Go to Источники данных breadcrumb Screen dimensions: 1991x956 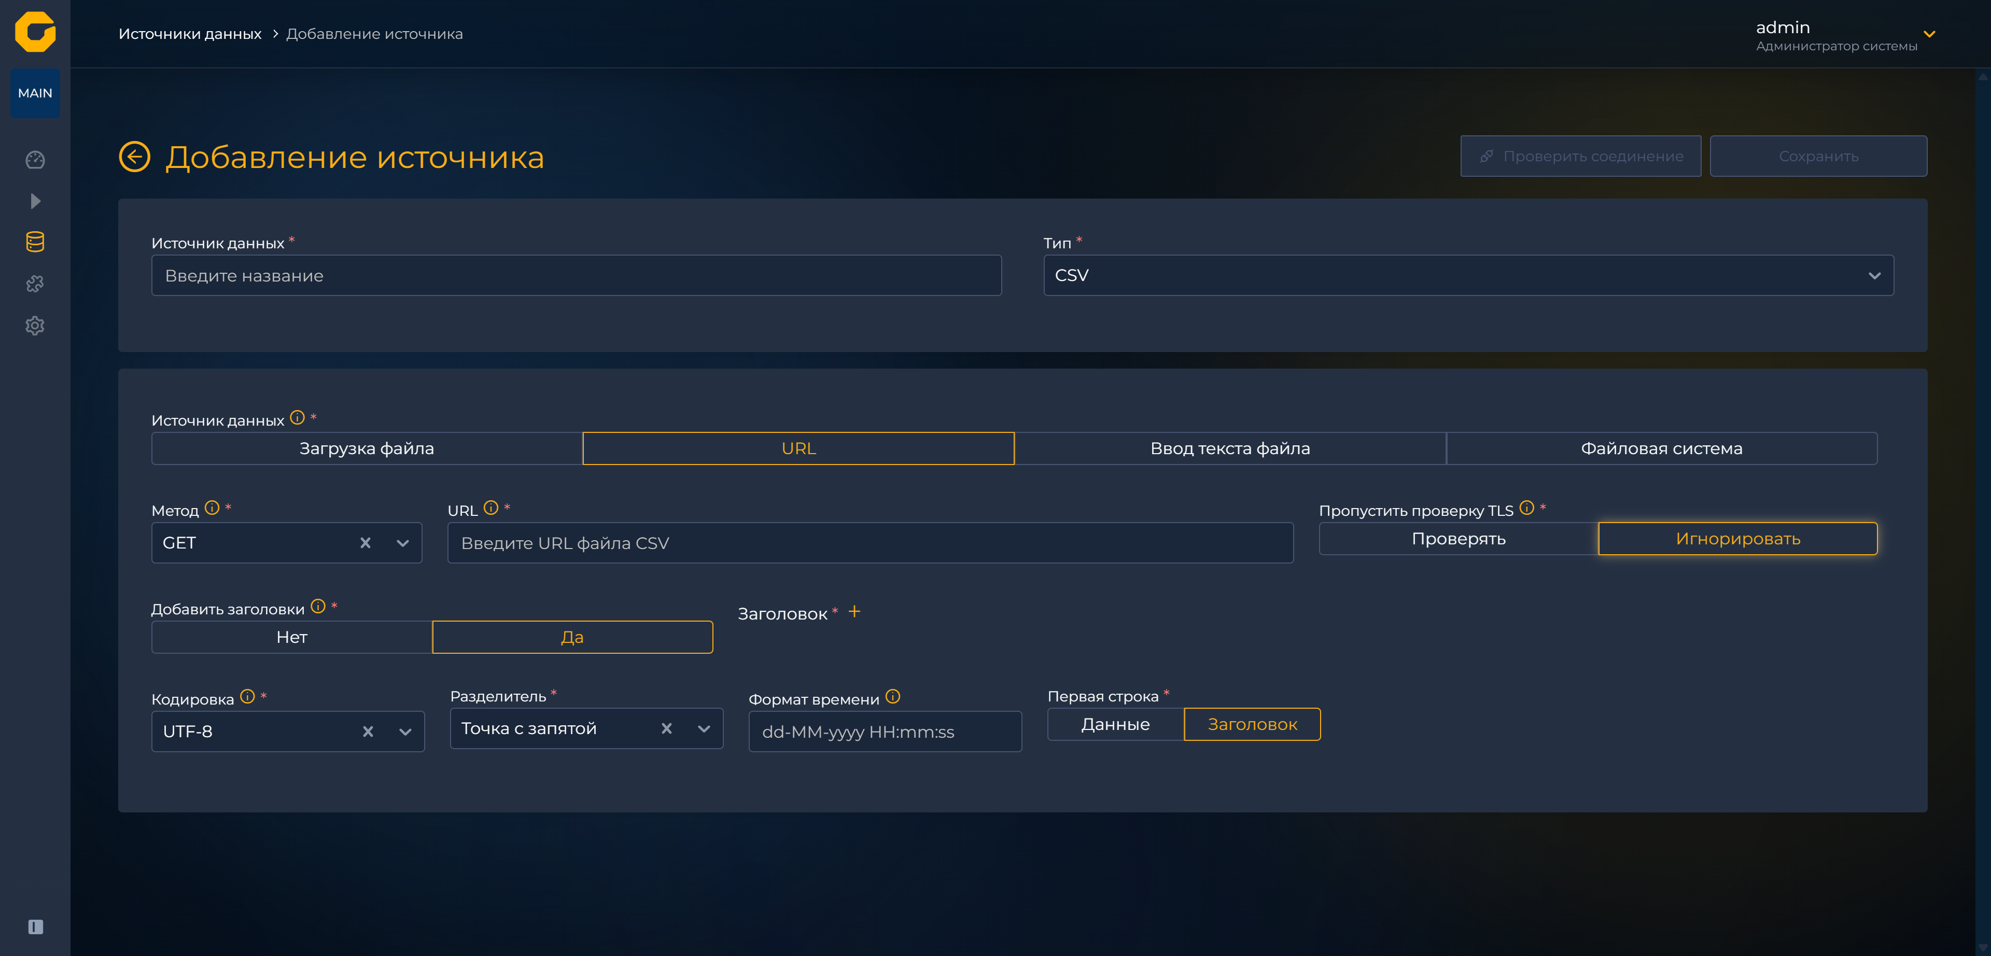(190, 34)
